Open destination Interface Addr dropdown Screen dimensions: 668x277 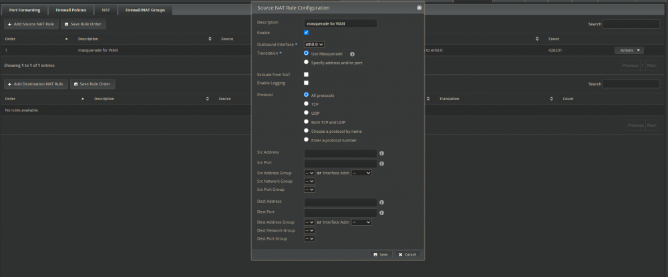pyautogui.click(x=361, y=222)
